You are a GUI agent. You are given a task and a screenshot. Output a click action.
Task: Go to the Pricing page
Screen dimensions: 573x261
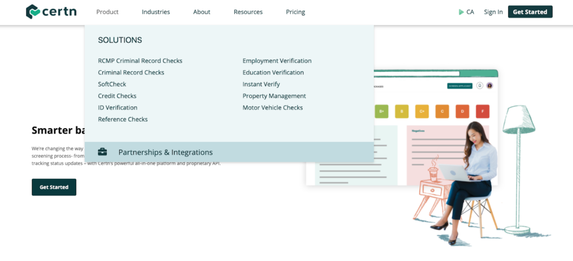[x=295, y=12]
